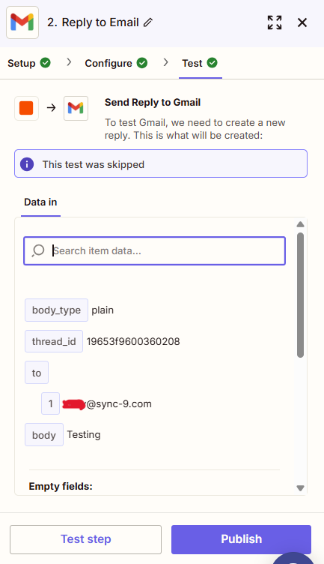Click the search magnifier icon
324x564 pixels.
pyautogui.click(x=38, y=250)
